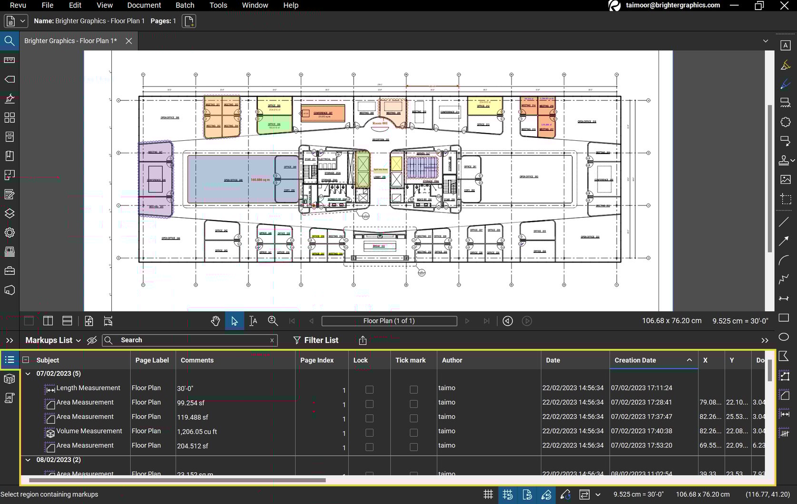Collapse the 07/02/2023 markup group
The width and height of the screenshot is (797, 504).
28,374
